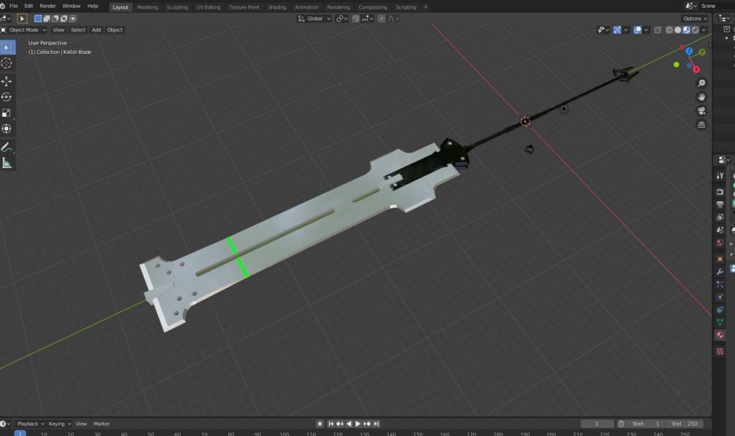
Task: Click the pan view hand gizmo
Action: click(x=701, y=97)
